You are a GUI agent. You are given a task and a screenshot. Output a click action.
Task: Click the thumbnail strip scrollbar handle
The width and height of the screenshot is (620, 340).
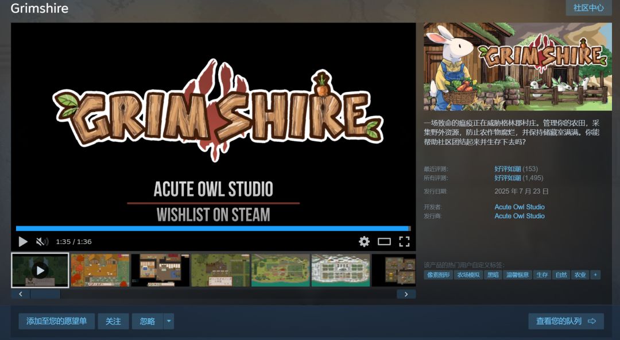[45, 294]
